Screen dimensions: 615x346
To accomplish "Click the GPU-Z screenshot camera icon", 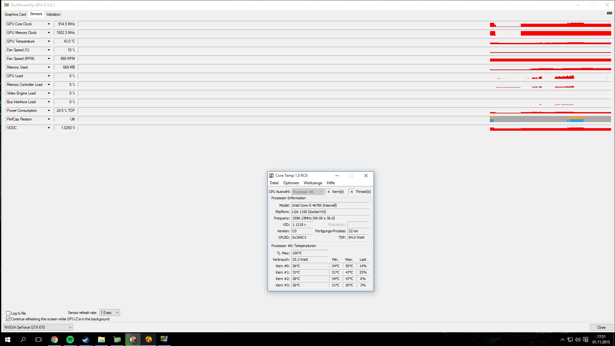I will 609,13.
